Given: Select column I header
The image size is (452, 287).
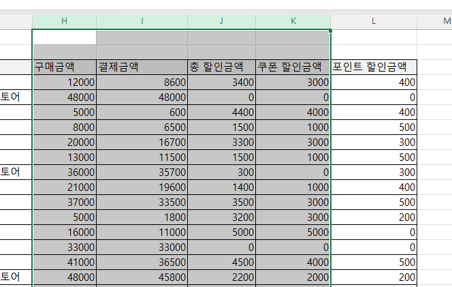Looking at the screenshot, I should (142, 21).
